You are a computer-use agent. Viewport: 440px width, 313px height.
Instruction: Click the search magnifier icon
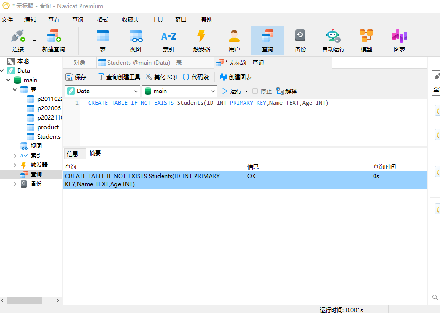pos(435,297)
